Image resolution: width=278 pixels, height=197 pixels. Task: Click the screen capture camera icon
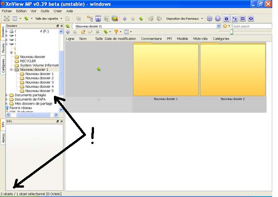[x=98, y=18]
